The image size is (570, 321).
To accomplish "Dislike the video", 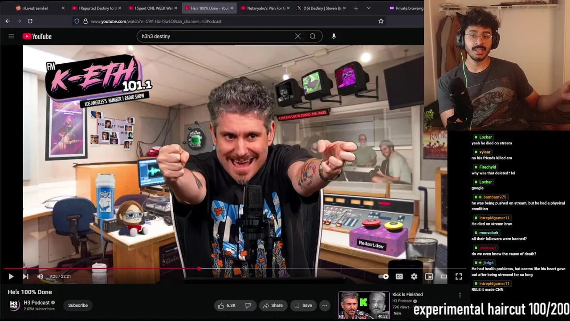I will click(x=248, y=305).
